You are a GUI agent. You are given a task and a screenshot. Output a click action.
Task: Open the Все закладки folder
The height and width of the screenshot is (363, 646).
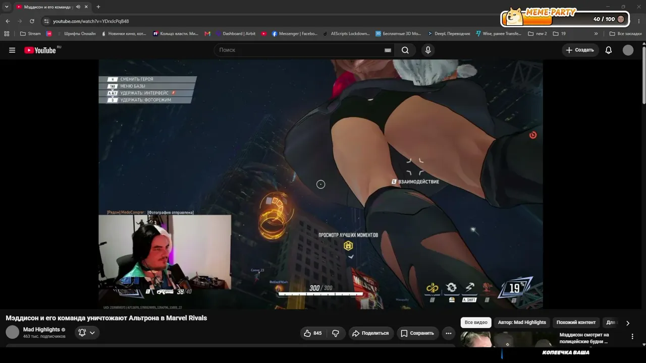tap(626, 34)
